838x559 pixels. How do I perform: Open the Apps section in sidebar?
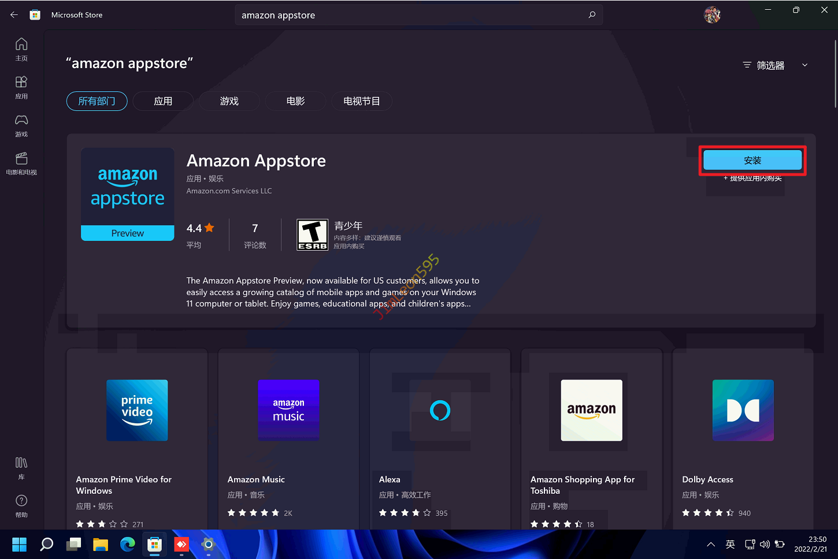click(21, 87)
